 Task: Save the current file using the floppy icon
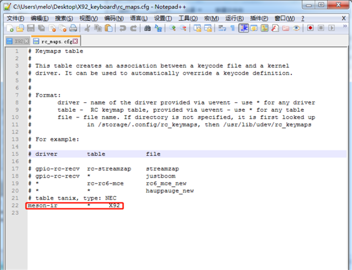pyautogui.click(x=31, y=28)
